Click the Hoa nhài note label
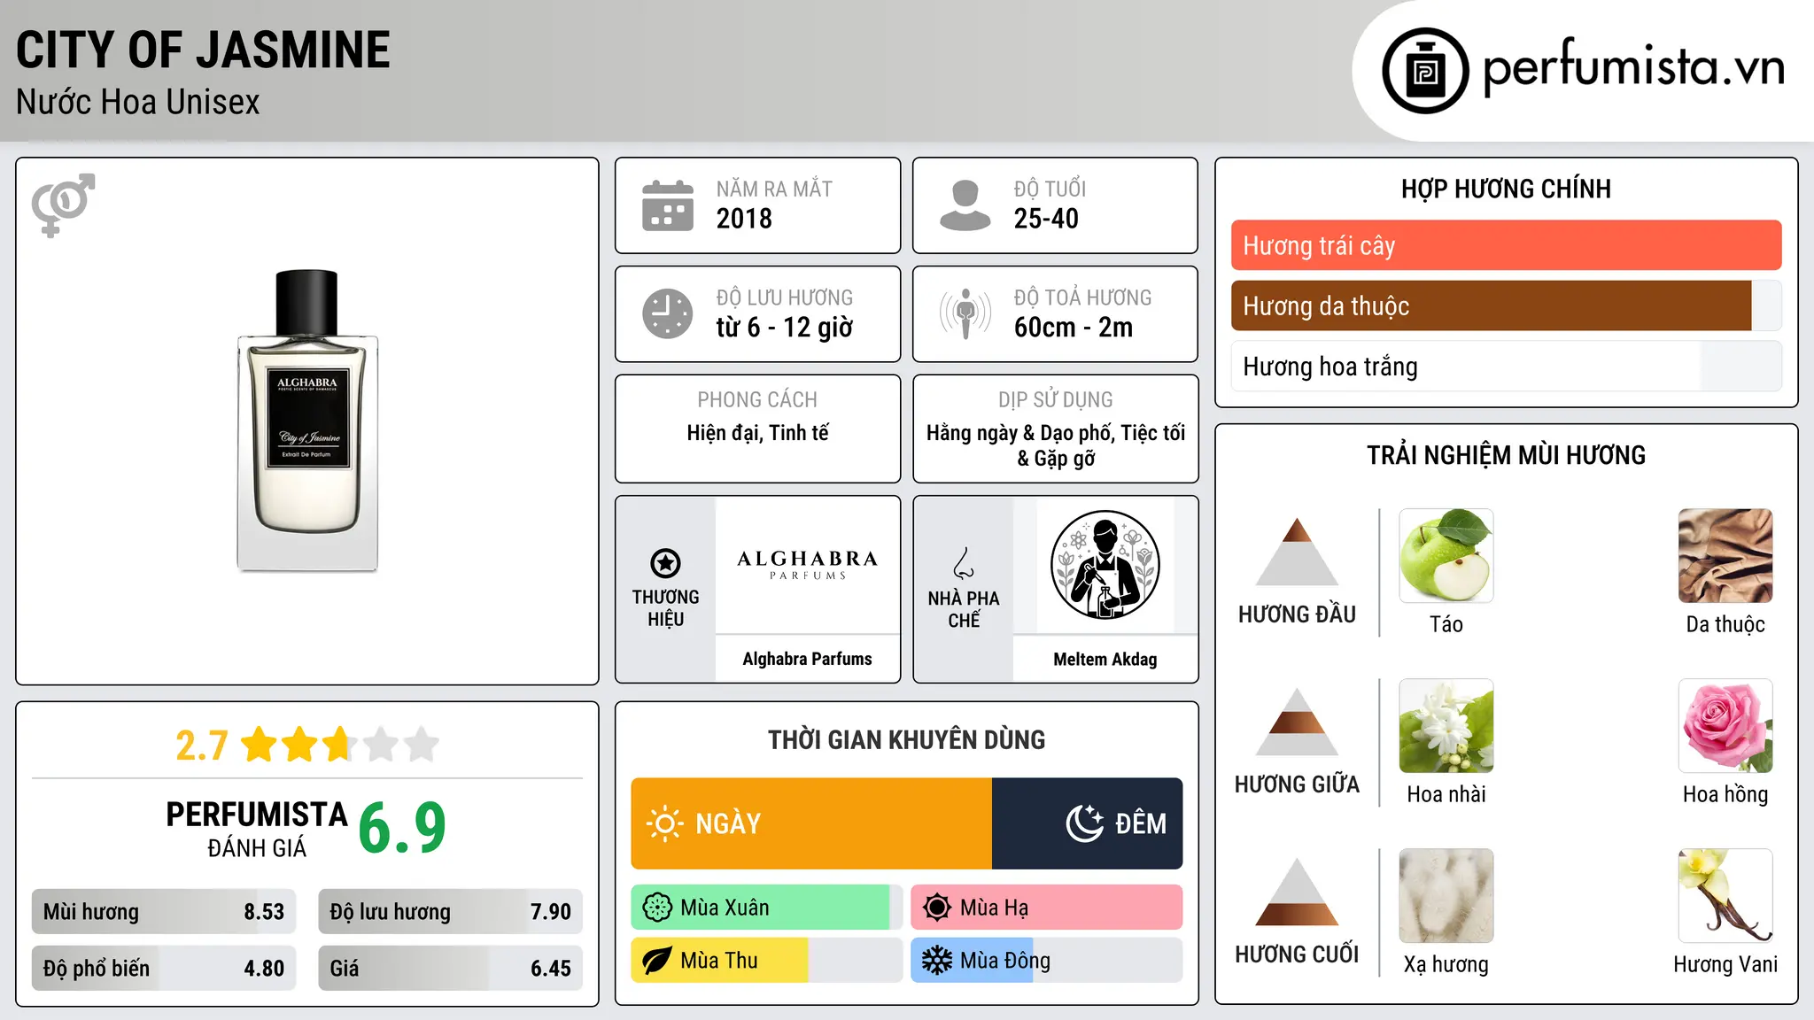1814x1020 pixels. [1446, 794]
